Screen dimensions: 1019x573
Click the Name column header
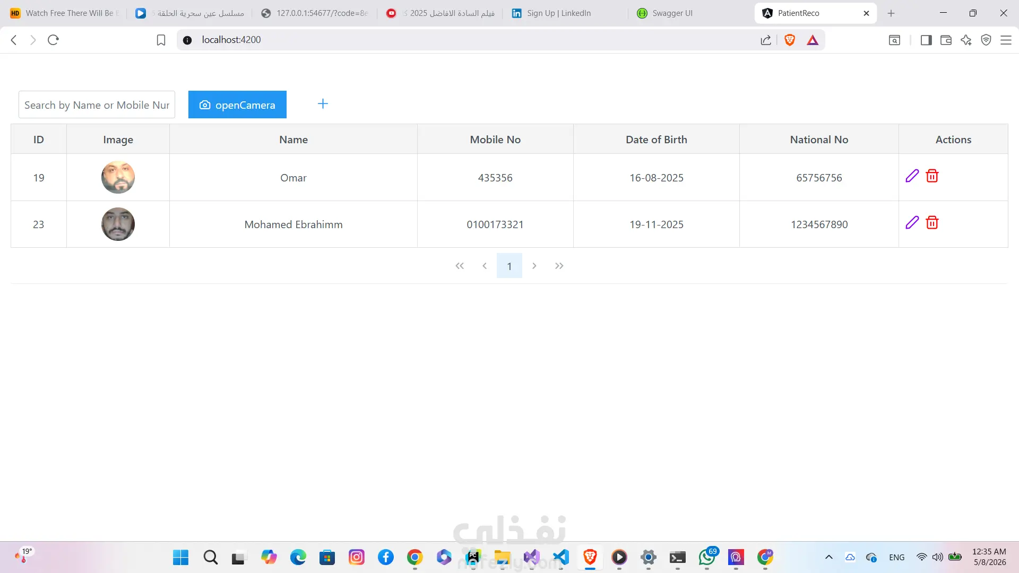[x=293, y=140]
